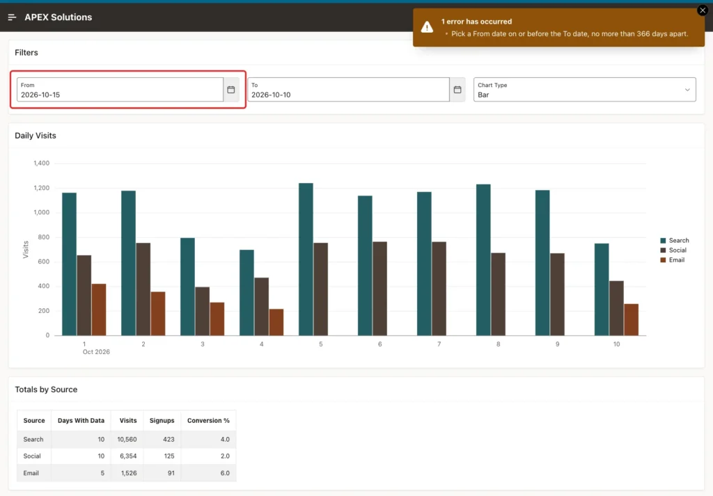
Task: Click the warning triangle icon in error banner
Action: pos(427,27)
